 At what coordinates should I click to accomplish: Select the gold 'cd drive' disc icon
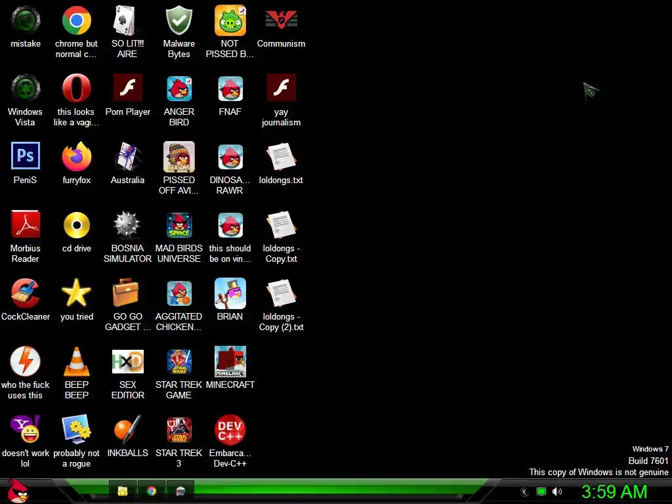76,225
